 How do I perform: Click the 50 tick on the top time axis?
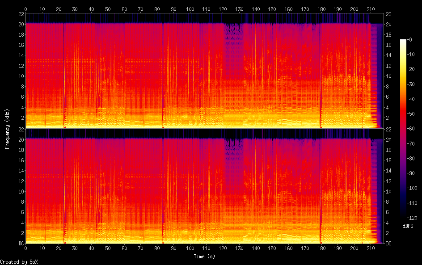pos(108,9)
